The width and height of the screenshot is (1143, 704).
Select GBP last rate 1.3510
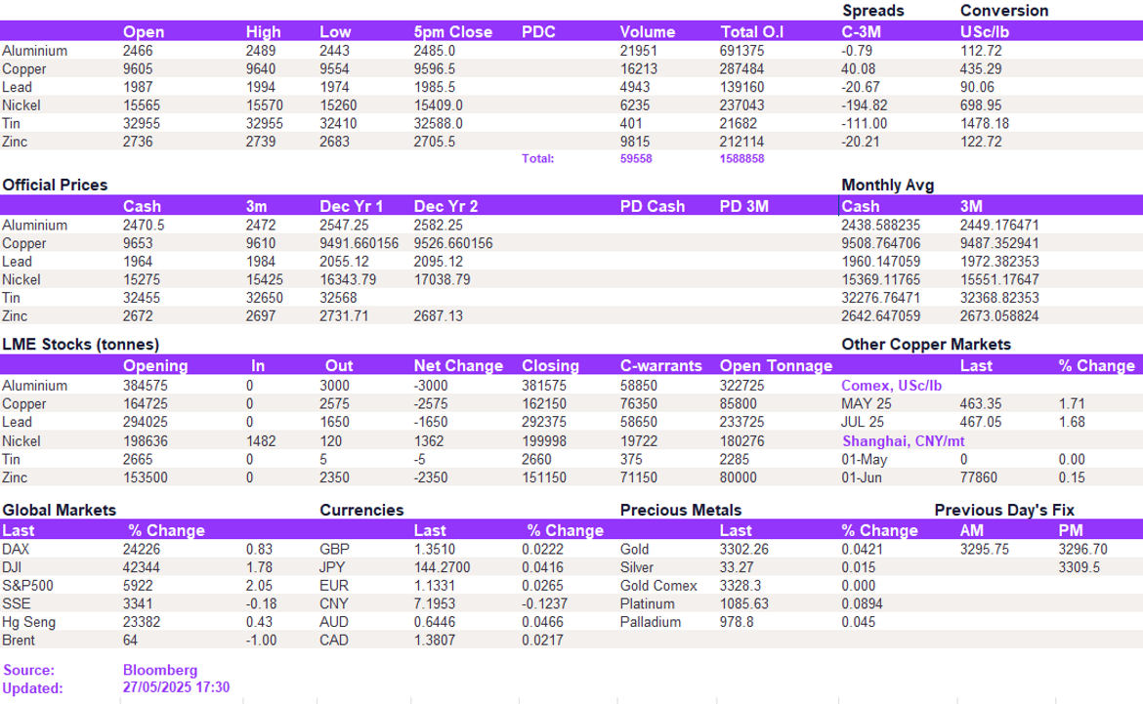coord(434,550)
